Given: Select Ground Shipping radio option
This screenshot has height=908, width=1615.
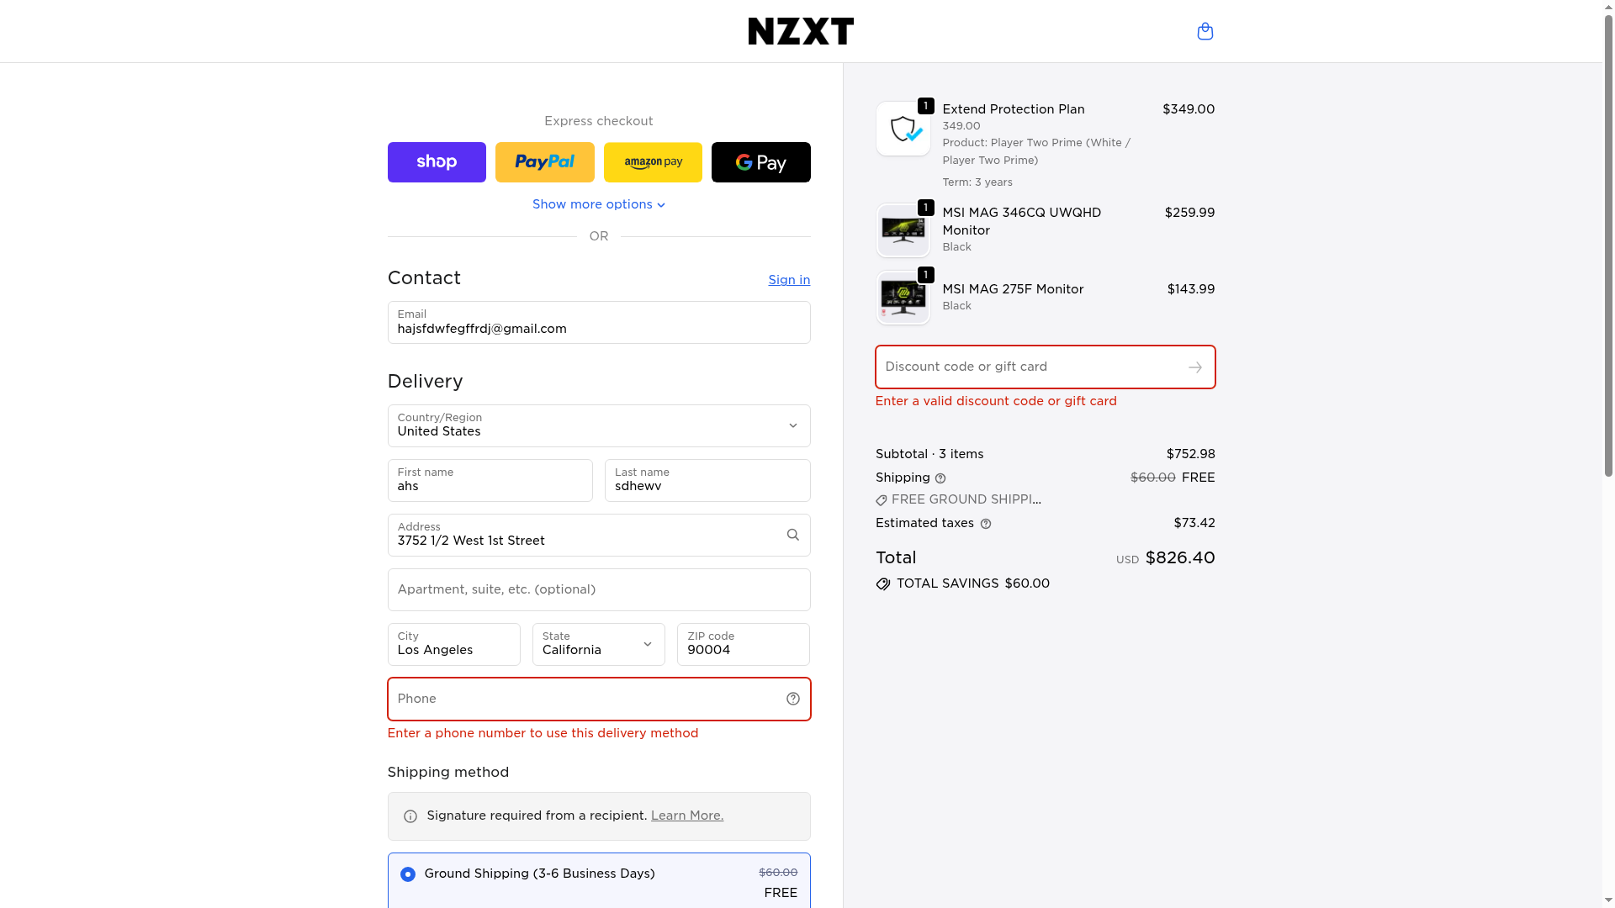Looking at the screenshot, I should click(408, 874).
